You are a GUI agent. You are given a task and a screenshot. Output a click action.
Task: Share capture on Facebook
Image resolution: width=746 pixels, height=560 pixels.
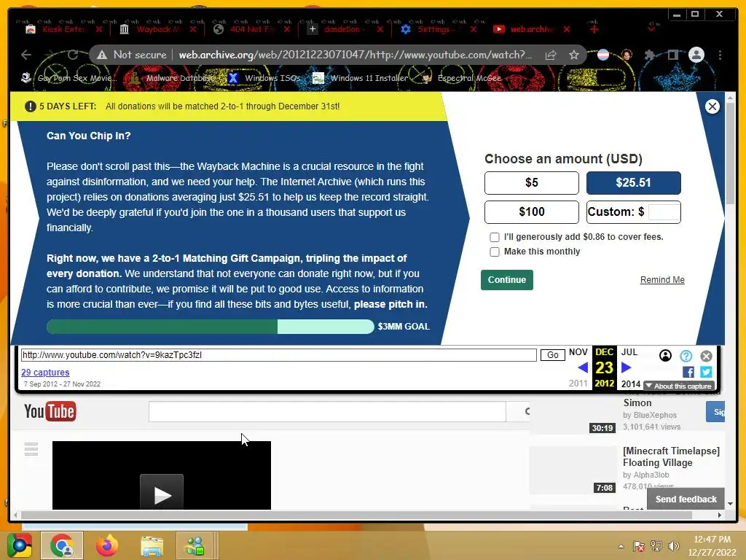[688, 372]
